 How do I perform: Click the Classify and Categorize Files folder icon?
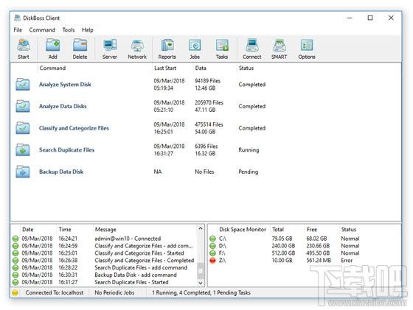[23, 128]
